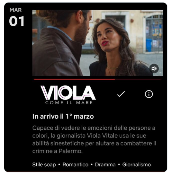Screen dimensions: 171x174
Task: Select the Giornalismo genre tag
Action: point(136,164)
